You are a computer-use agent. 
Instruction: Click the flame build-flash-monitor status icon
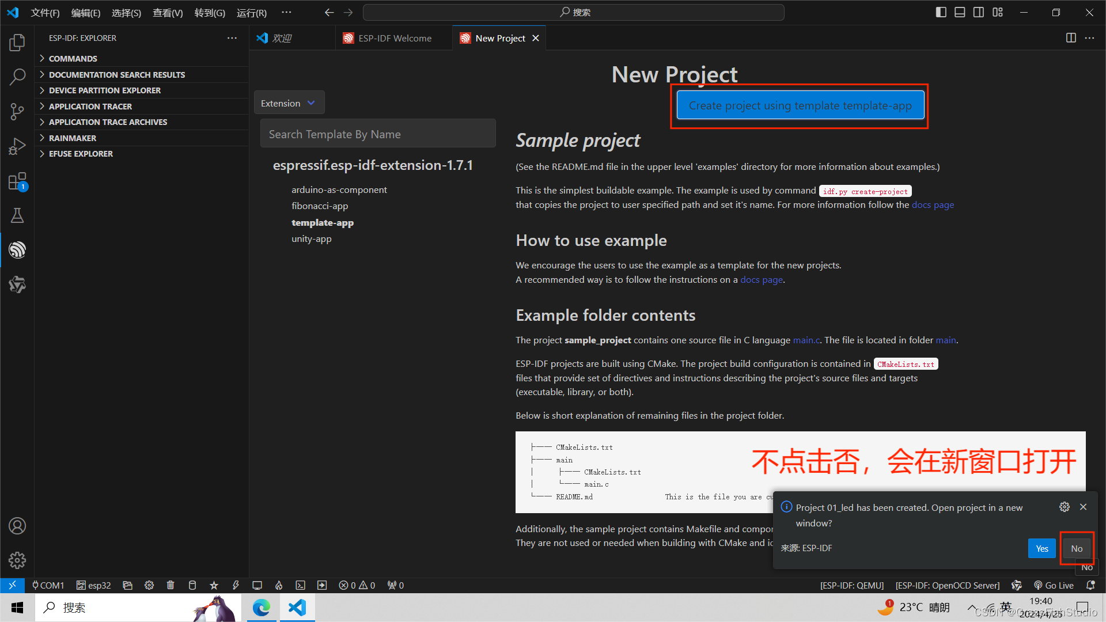279,585
